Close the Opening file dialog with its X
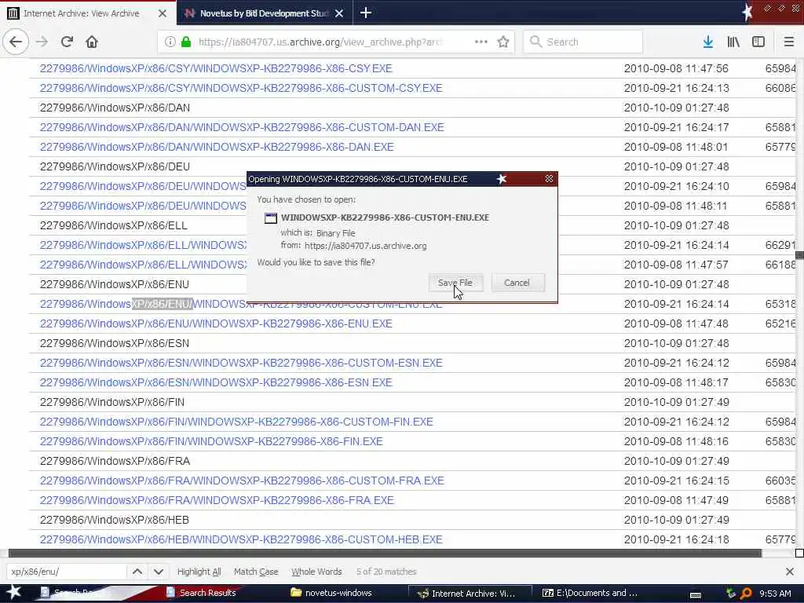This screenshot has height=603, width=804. coord(549,178)
